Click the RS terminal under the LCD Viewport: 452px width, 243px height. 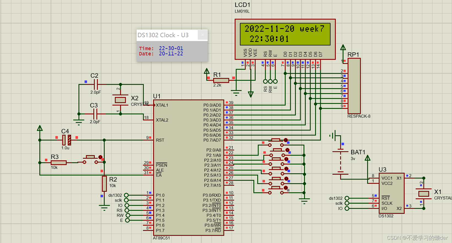(265, 81)
